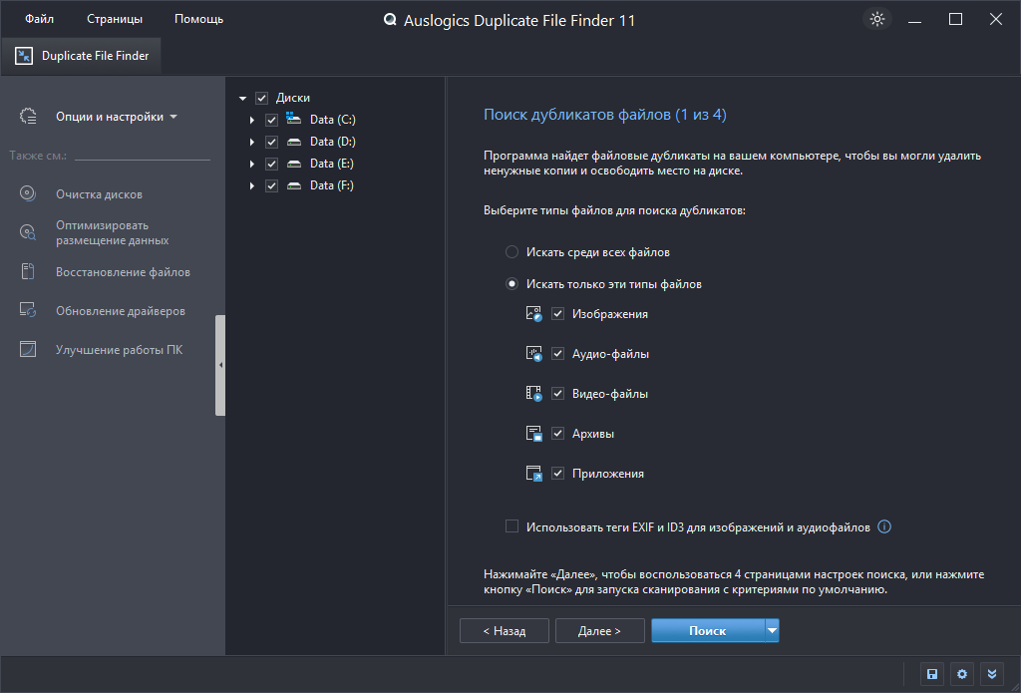Uncheck the Архивы checkbox

557,434
